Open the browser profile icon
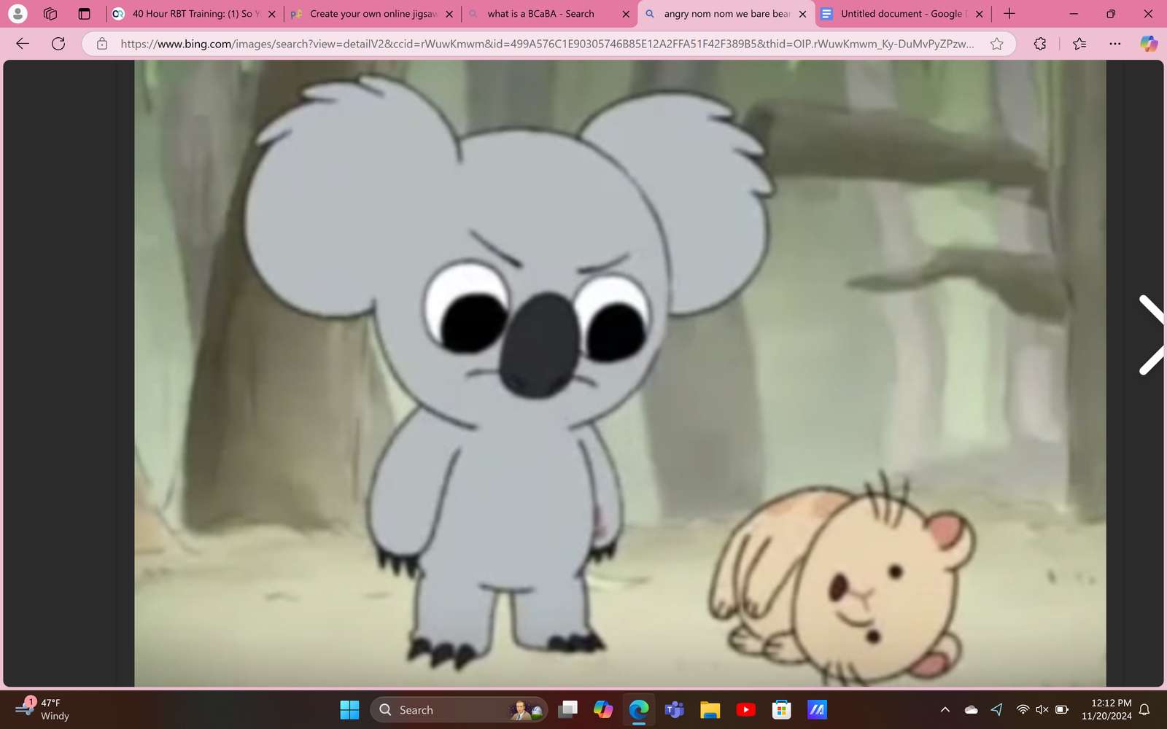 tap(18, 13)
